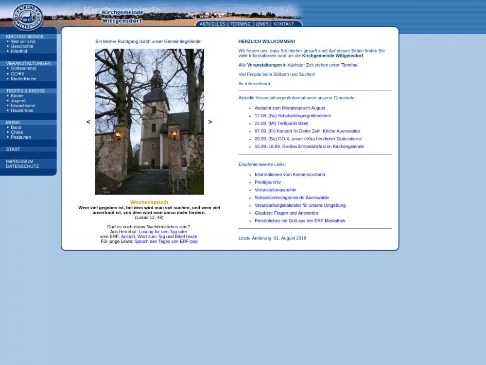Open the Friedhof sidebar entry

[19, 51]
